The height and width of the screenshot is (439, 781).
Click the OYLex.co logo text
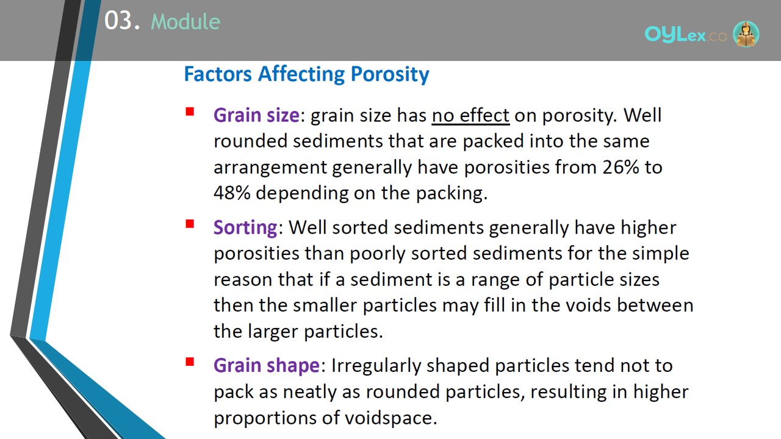[686, 35]
